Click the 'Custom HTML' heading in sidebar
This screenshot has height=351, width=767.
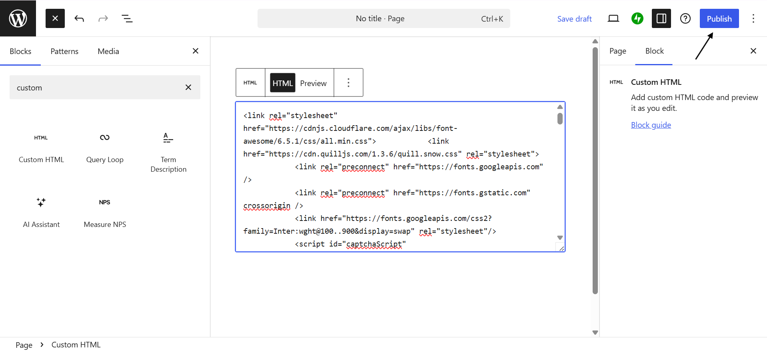tap(656, 82)
